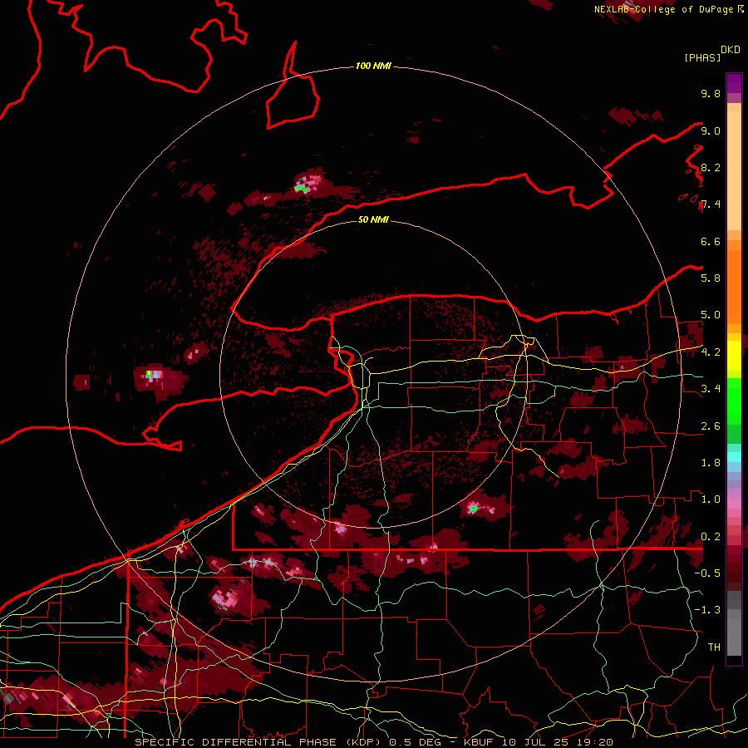Select the 4.2 value on the legend
This screenshot has height=748, width=748.
click(711, 352)
